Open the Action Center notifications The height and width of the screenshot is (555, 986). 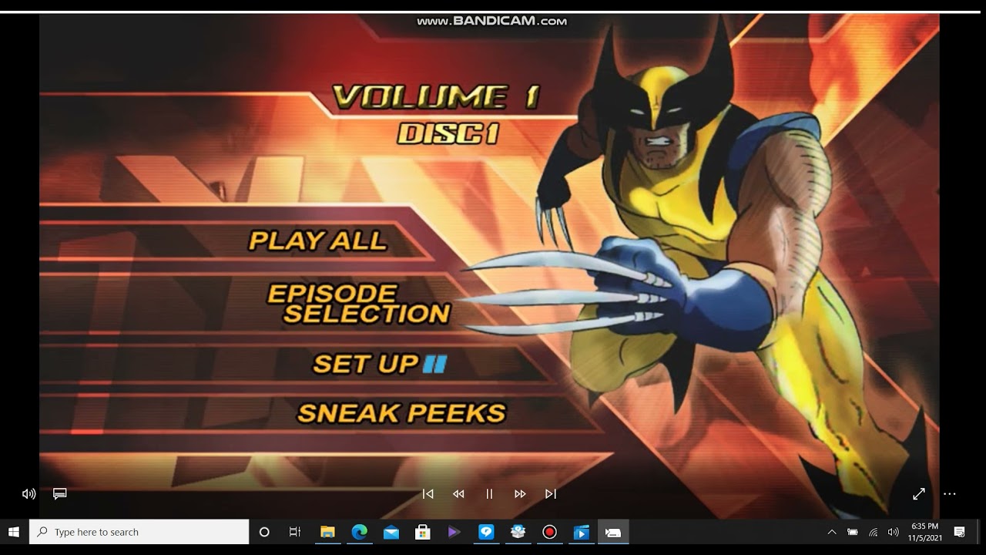[960, 532]
